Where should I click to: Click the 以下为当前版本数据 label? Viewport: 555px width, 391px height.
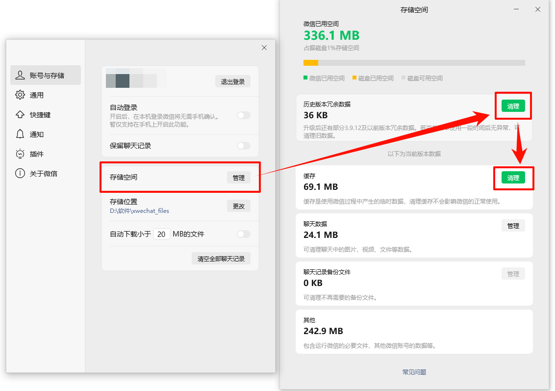[x=414, y=154]
